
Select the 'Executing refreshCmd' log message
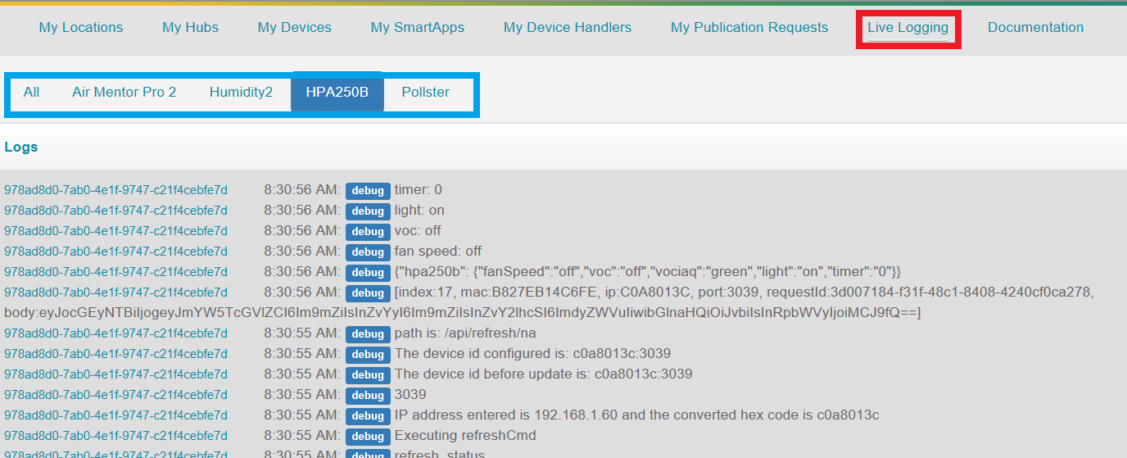click(x=465, y=436)
